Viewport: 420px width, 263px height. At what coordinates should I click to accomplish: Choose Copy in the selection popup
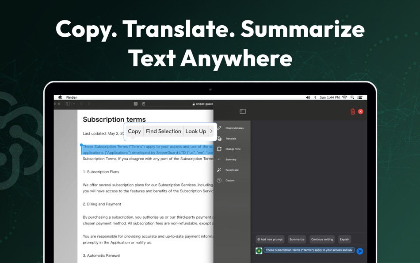[x=134, y=131]
